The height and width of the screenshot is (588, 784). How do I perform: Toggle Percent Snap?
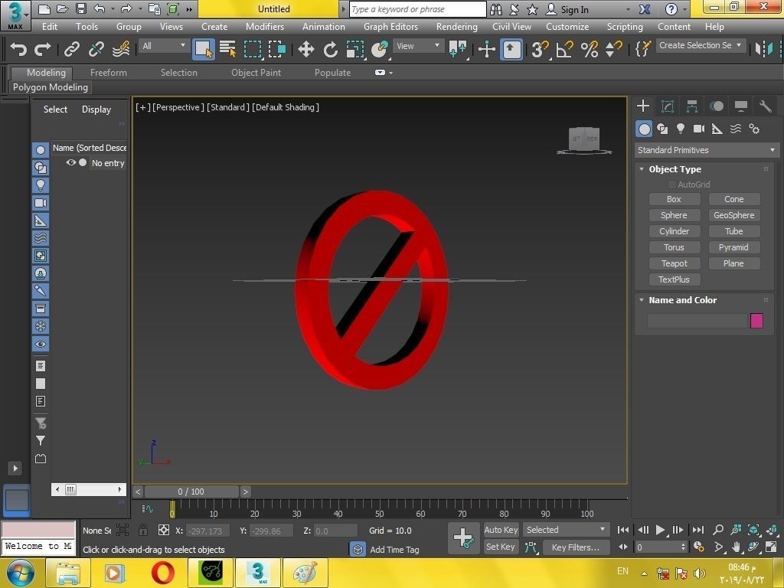(x=590, y=49)
